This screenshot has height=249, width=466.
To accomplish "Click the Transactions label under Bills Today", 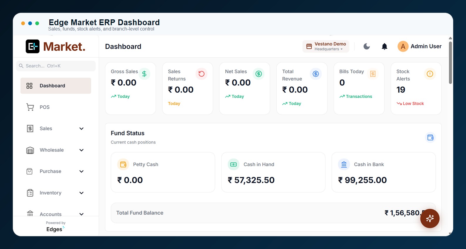I will (x=359, y=96).
